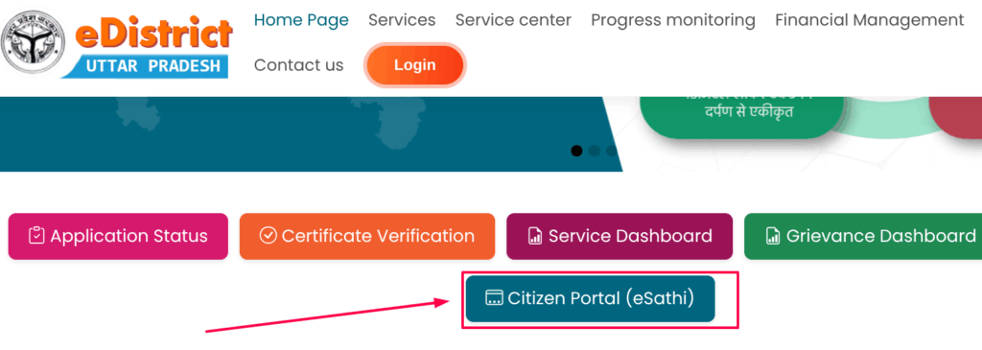
Task: Click the chart icon on Service Dashboard
Action: (535, 236)
